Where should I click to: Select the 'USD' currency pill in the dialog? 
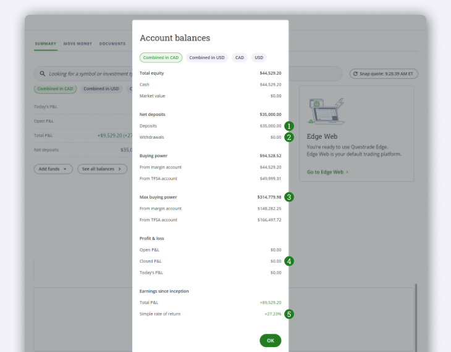(x=259, y=57)
